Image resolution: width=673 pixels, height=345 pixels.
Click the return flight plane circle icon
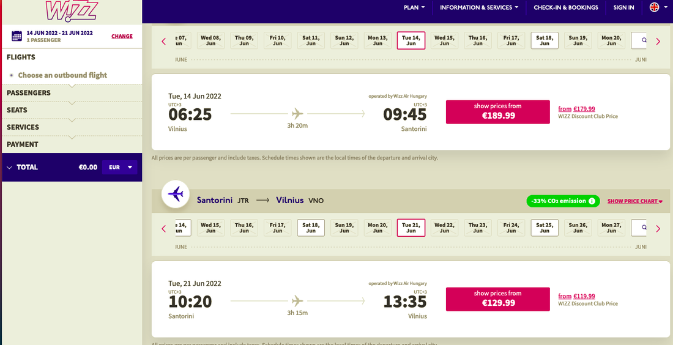(176, 195)
